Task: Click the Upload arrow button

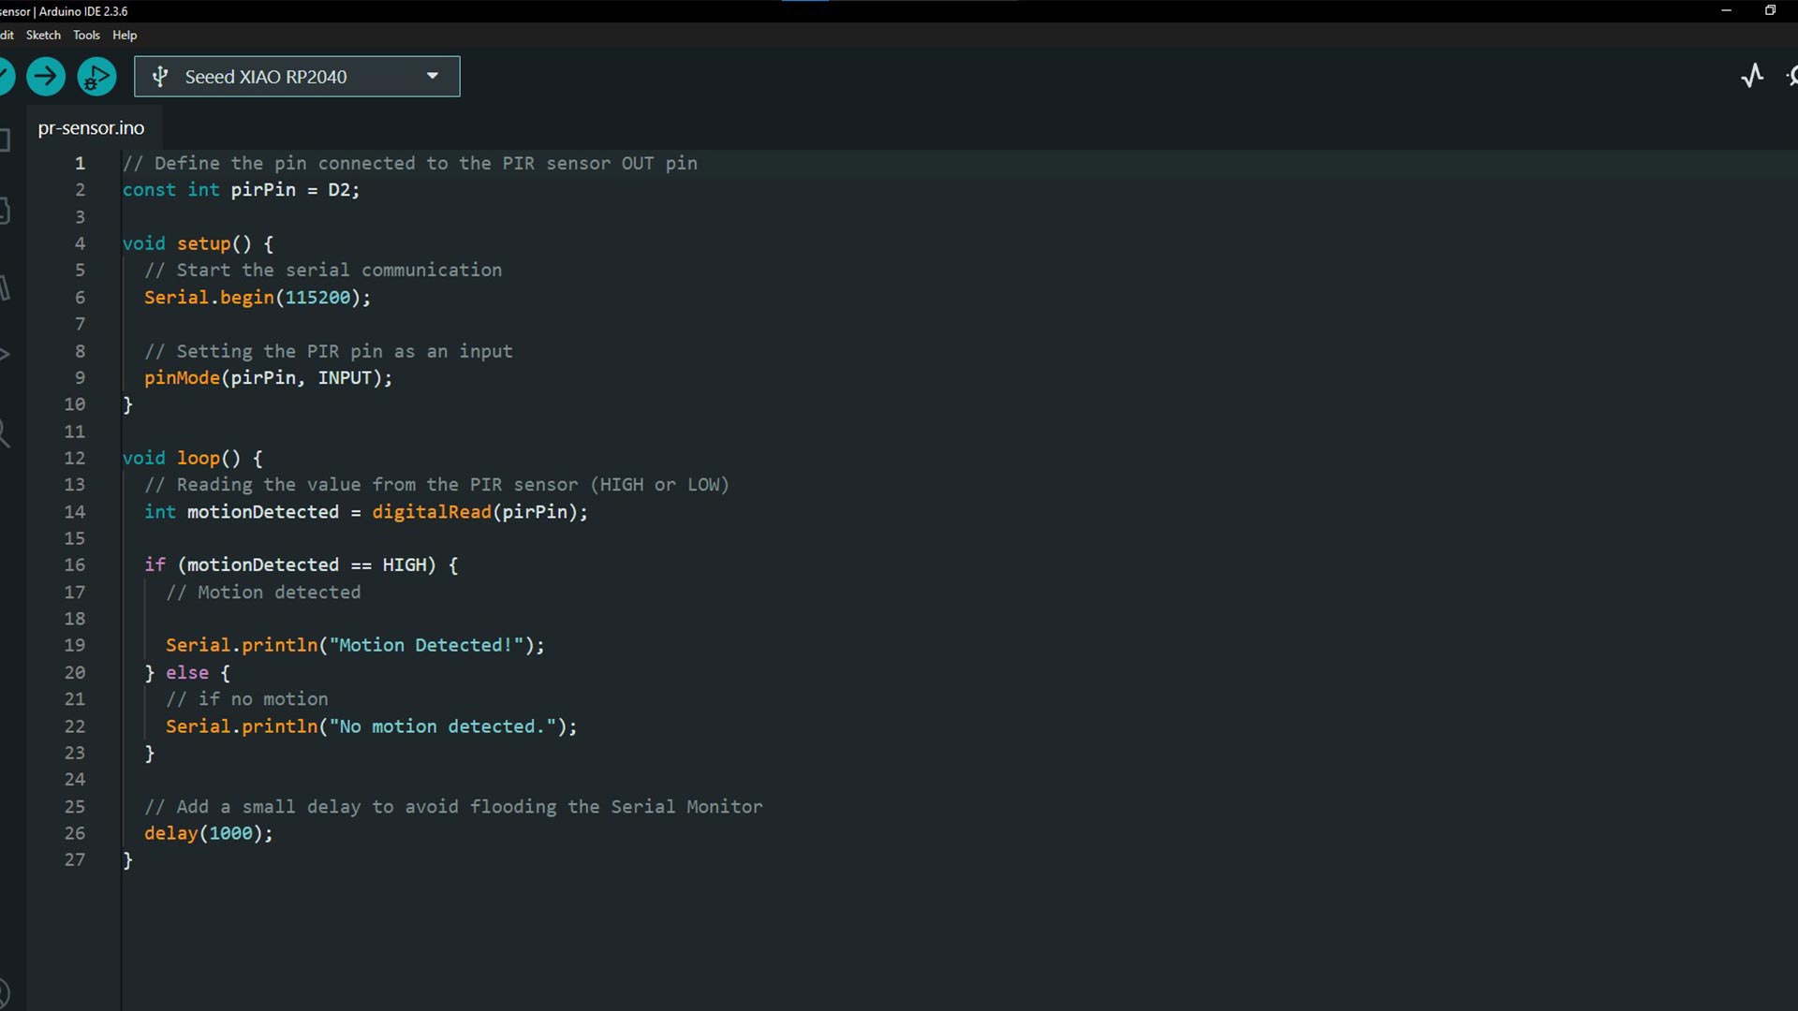Action: [45, 77]
